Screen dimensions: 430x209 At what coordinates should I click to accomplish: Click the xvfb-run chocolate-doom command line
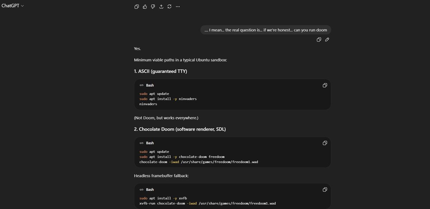click(207, 203)
